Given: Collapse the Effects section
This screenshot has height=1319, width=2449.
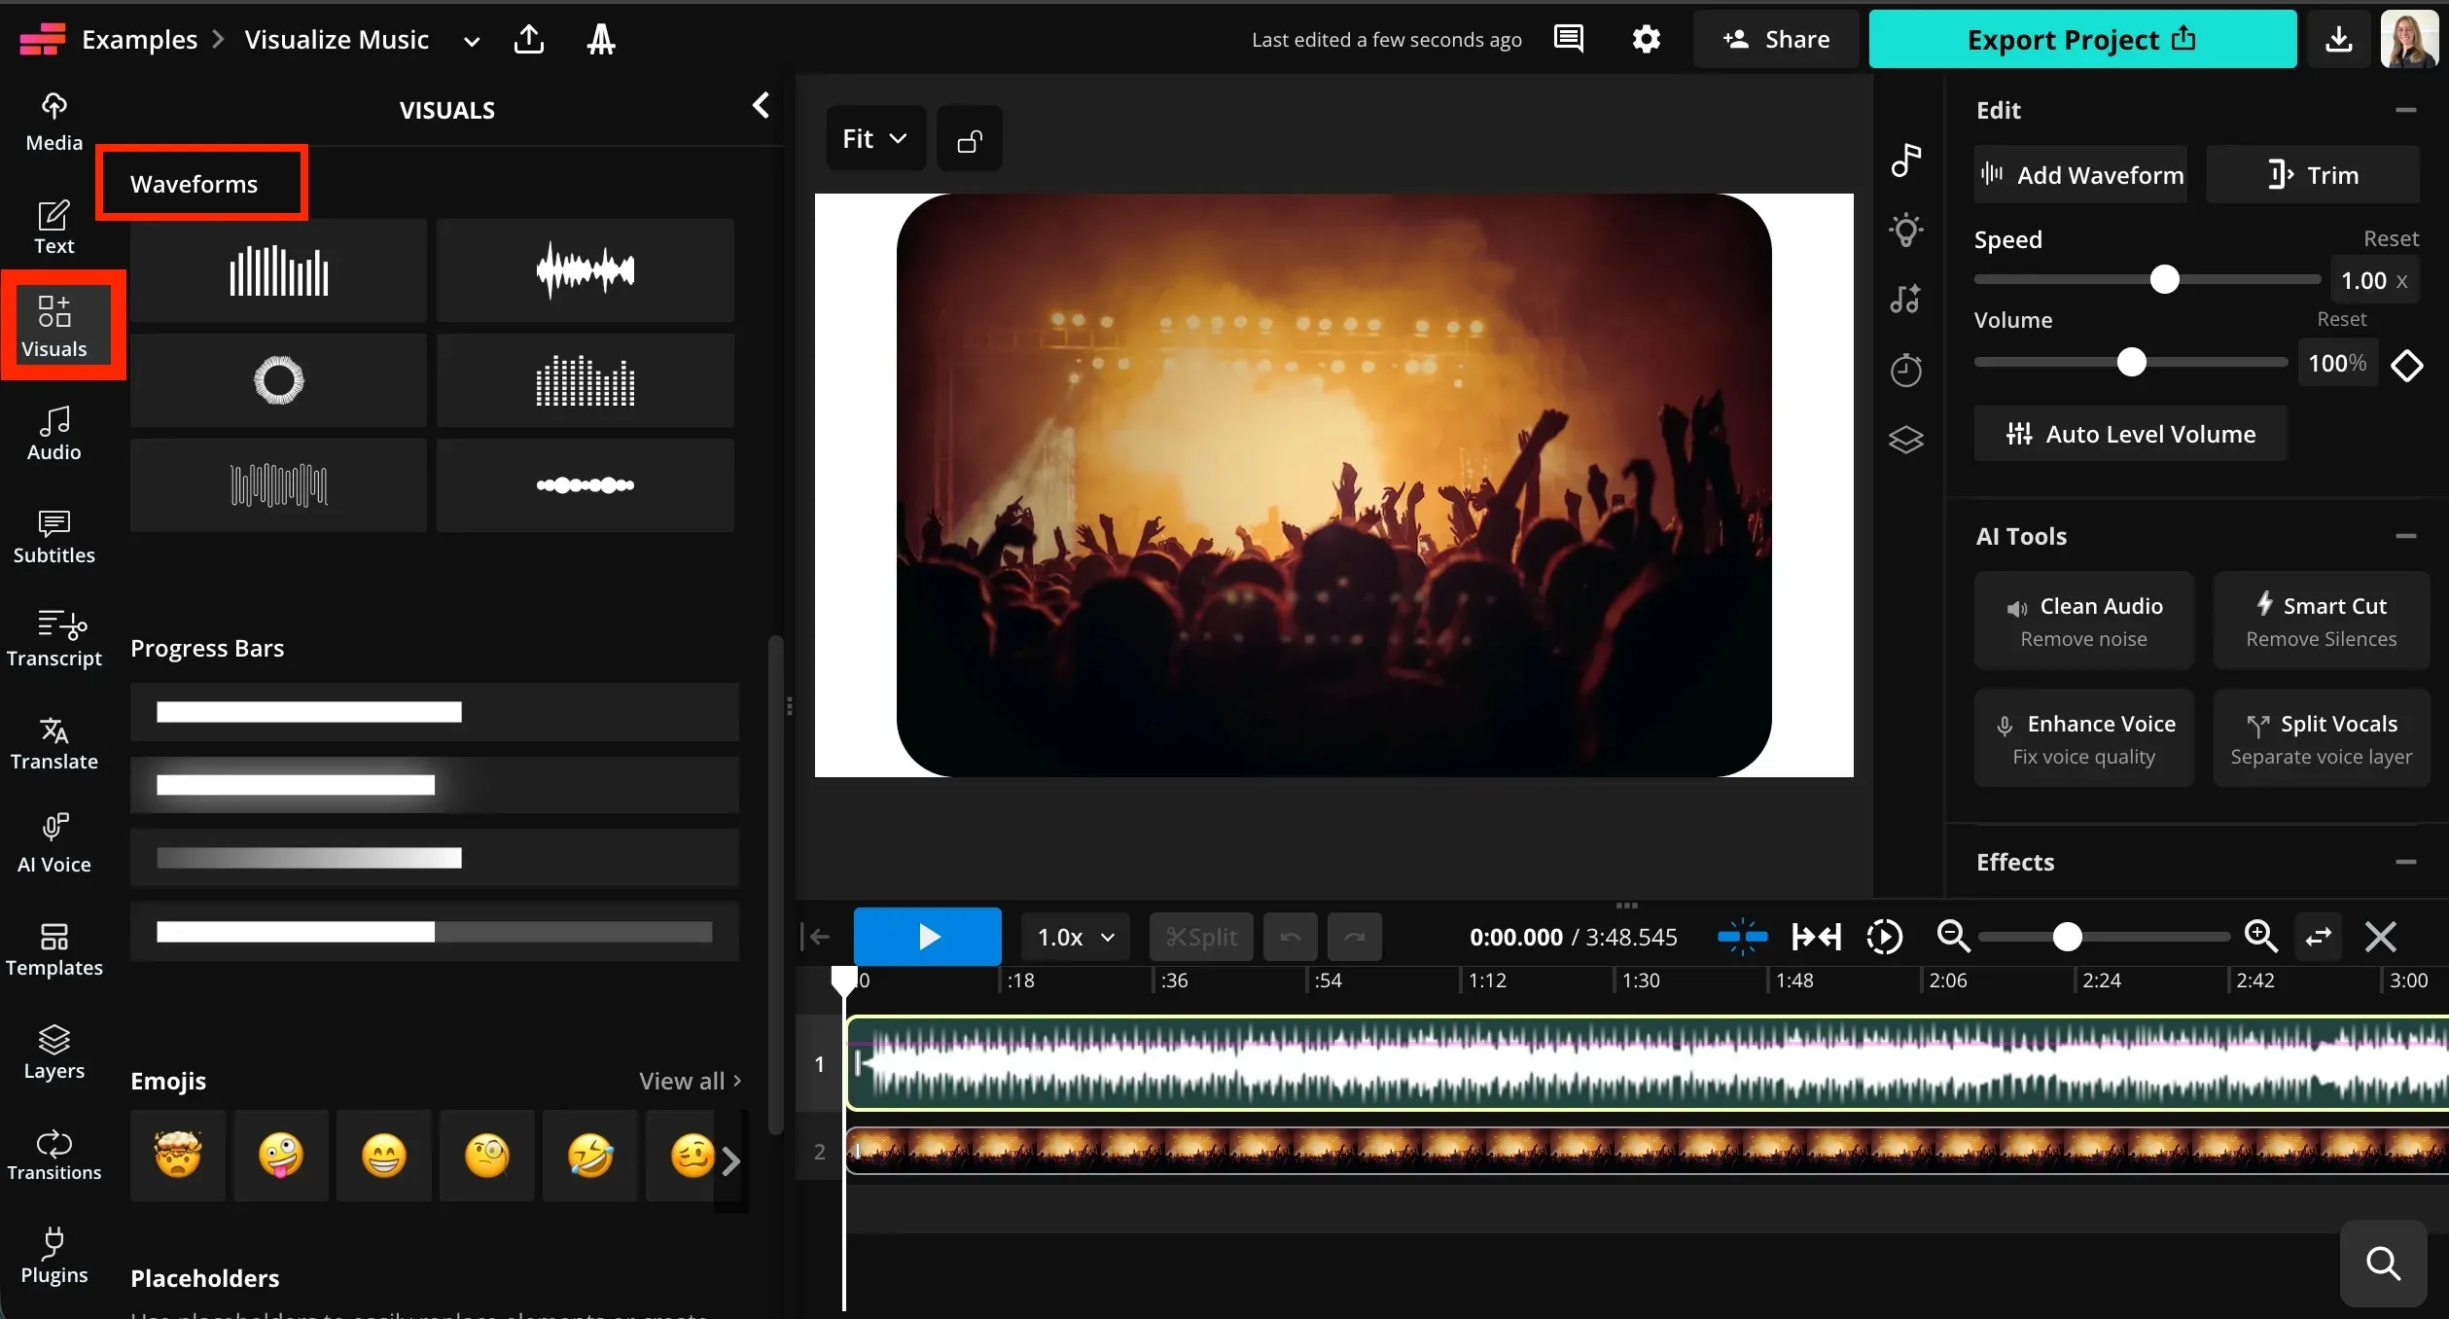Looking at the screenshot, I should 2404,862.
